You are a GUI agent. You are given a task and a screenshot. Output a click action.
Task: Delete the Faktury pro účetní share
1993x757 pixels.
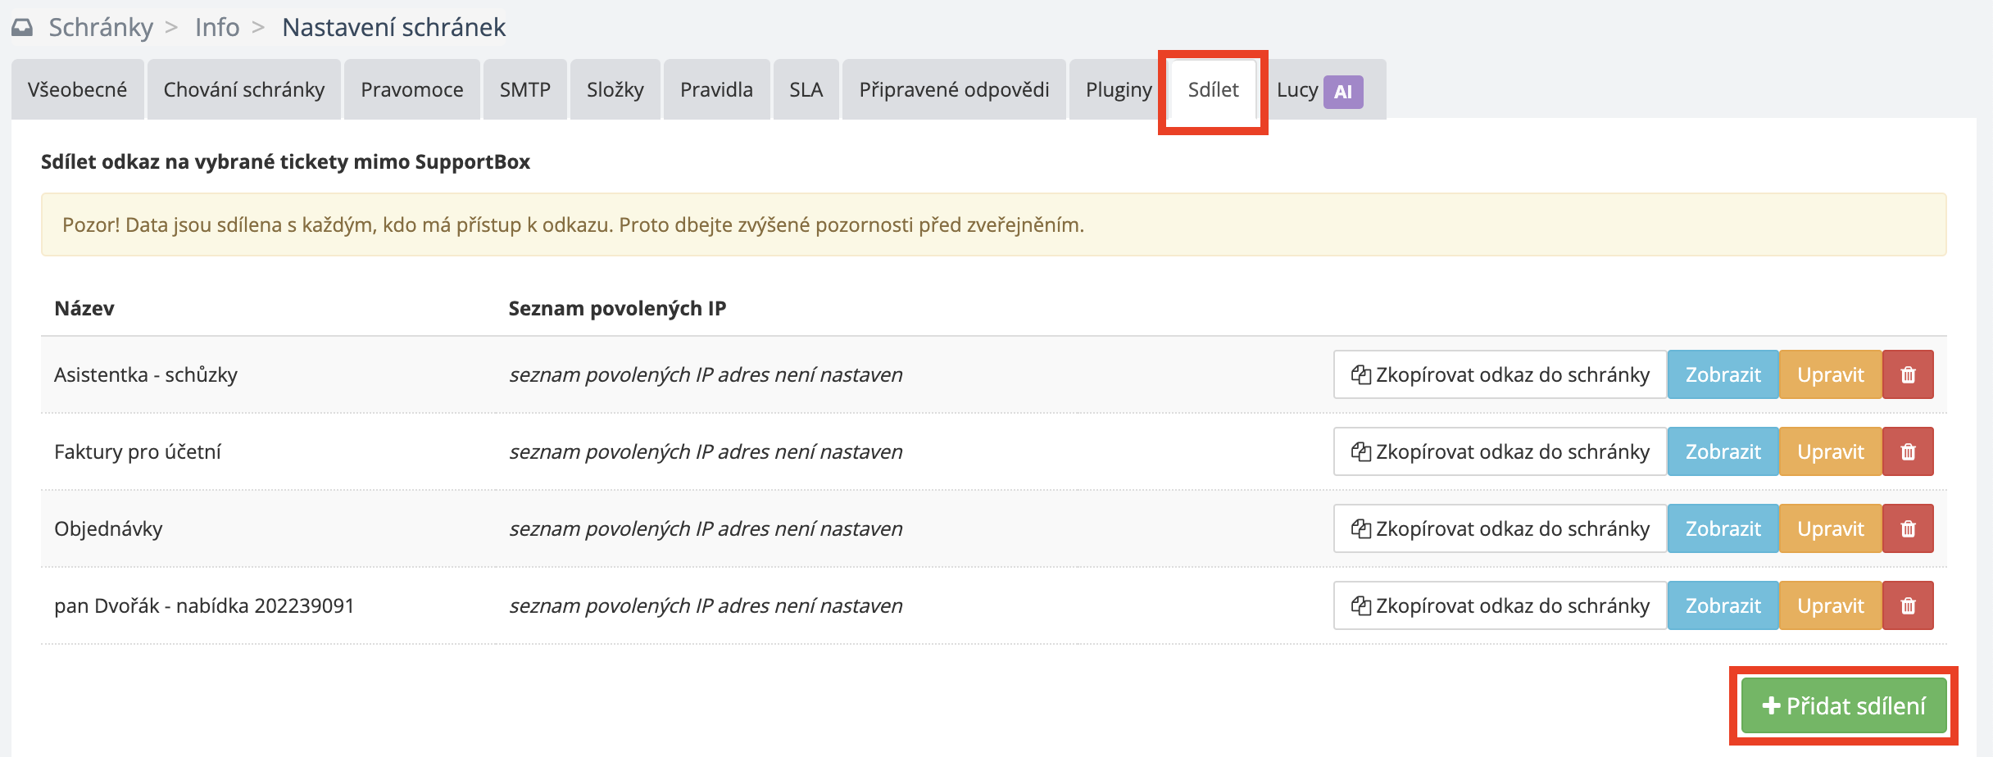[x=1908, y=452]
